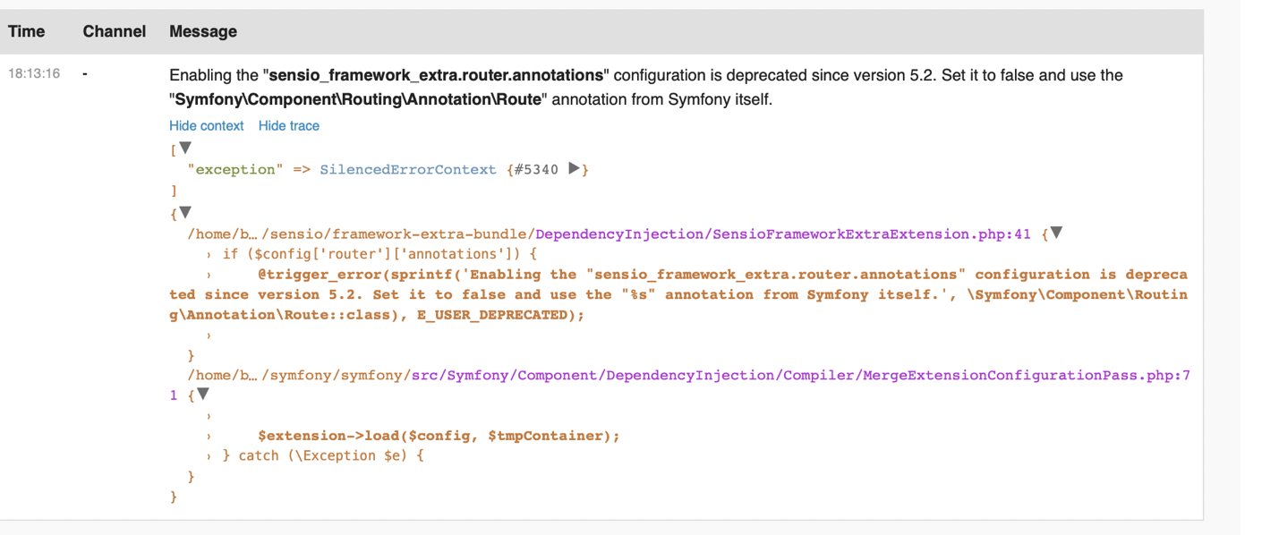1262x535 pixels.
Task: Click the @trigger_error code line
Action: coord(678,294)
